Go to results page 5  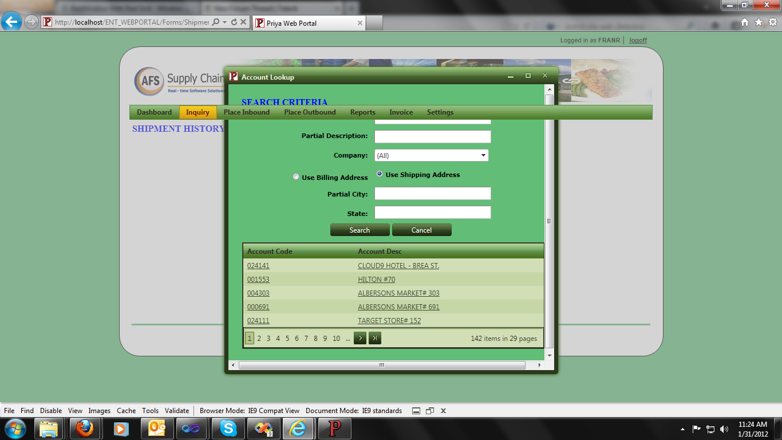click(x=287, y=339)
